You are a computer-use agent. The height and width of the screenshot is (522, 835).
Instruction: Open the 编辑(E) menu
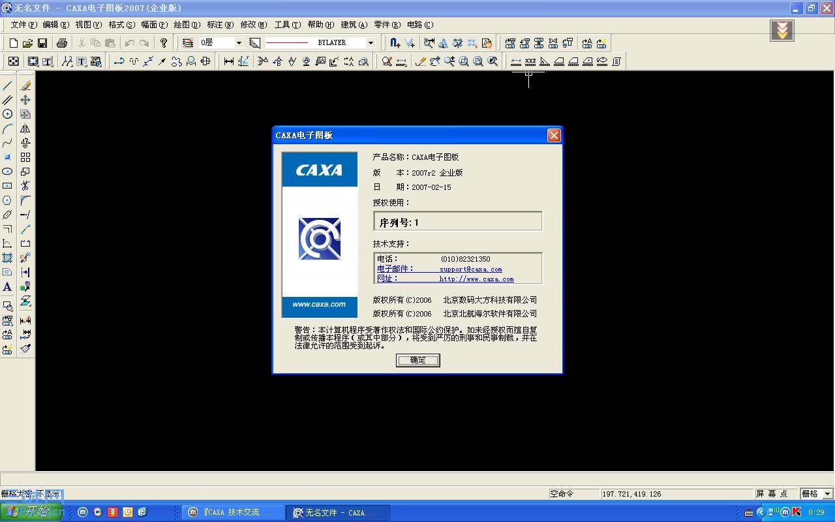pos(55,25)
